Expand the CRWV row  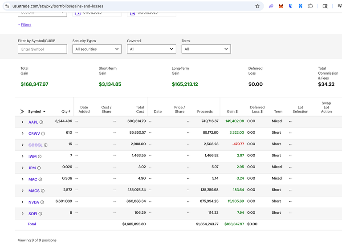(x=22, y=133)
